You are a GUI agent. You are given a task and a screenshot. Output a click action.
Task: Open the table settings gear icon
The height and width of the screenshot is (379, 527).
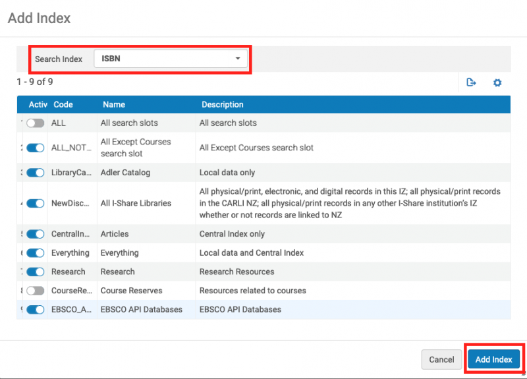(x=497, y=82)
